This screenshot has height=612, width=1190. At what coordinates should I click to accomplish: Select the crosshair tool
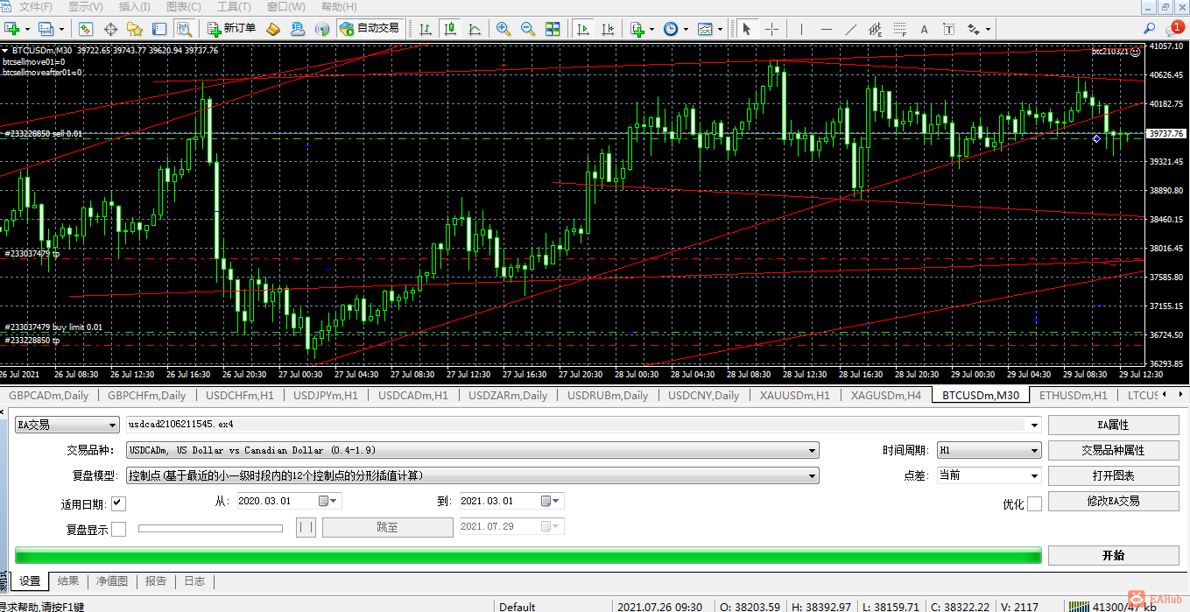pos(771,29)
